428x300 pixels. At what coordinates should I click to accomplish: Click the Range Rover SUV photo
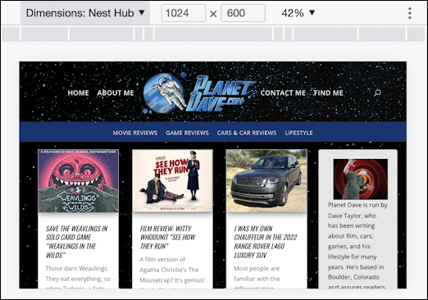pyautogui.click(x=266, y=180)
